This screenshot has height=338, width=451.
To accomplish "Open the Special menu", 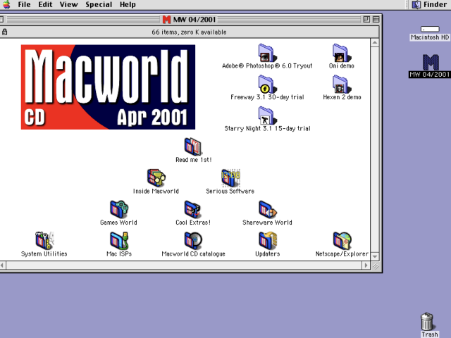I will coord(99,5).
